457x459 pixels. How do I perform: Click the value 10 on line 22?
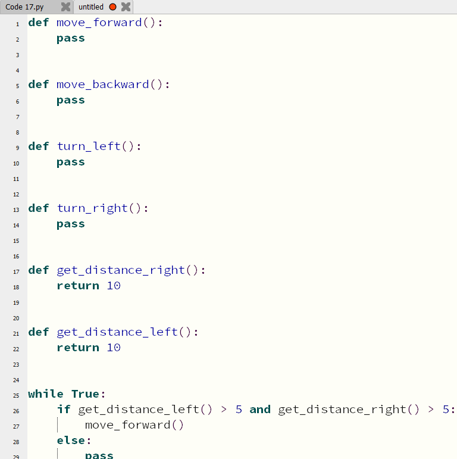point(114,348)
